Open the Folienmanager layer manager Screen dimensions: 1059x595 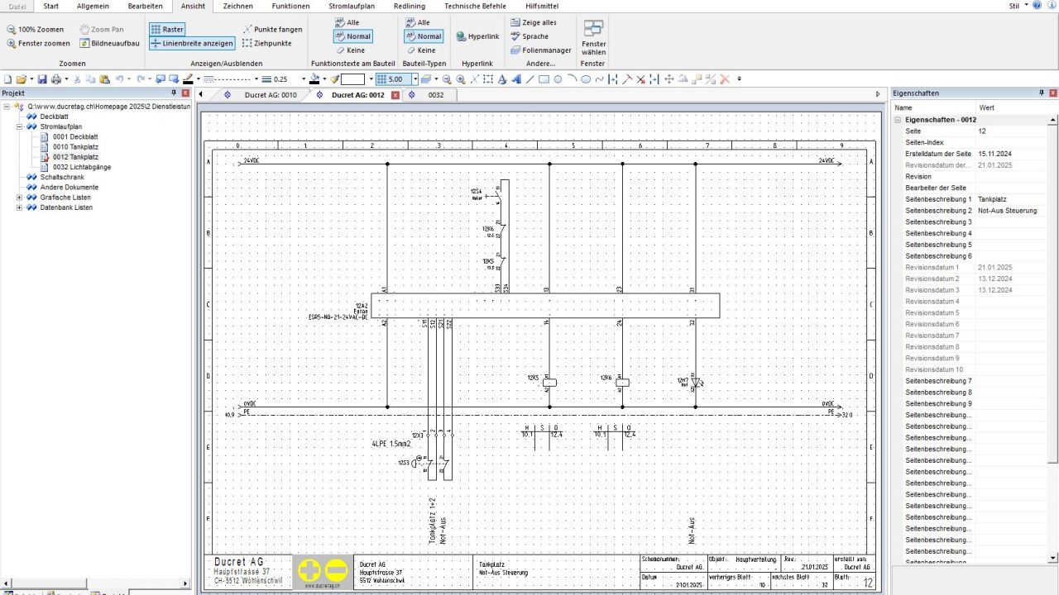pyautogui.click(x=540, y=50)
